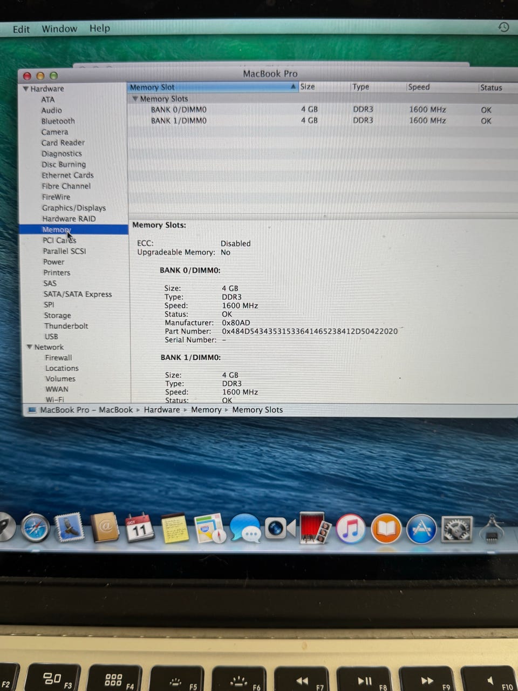Open the Calendar dock icon
This screenshot has width=518, height=691.
140,529
